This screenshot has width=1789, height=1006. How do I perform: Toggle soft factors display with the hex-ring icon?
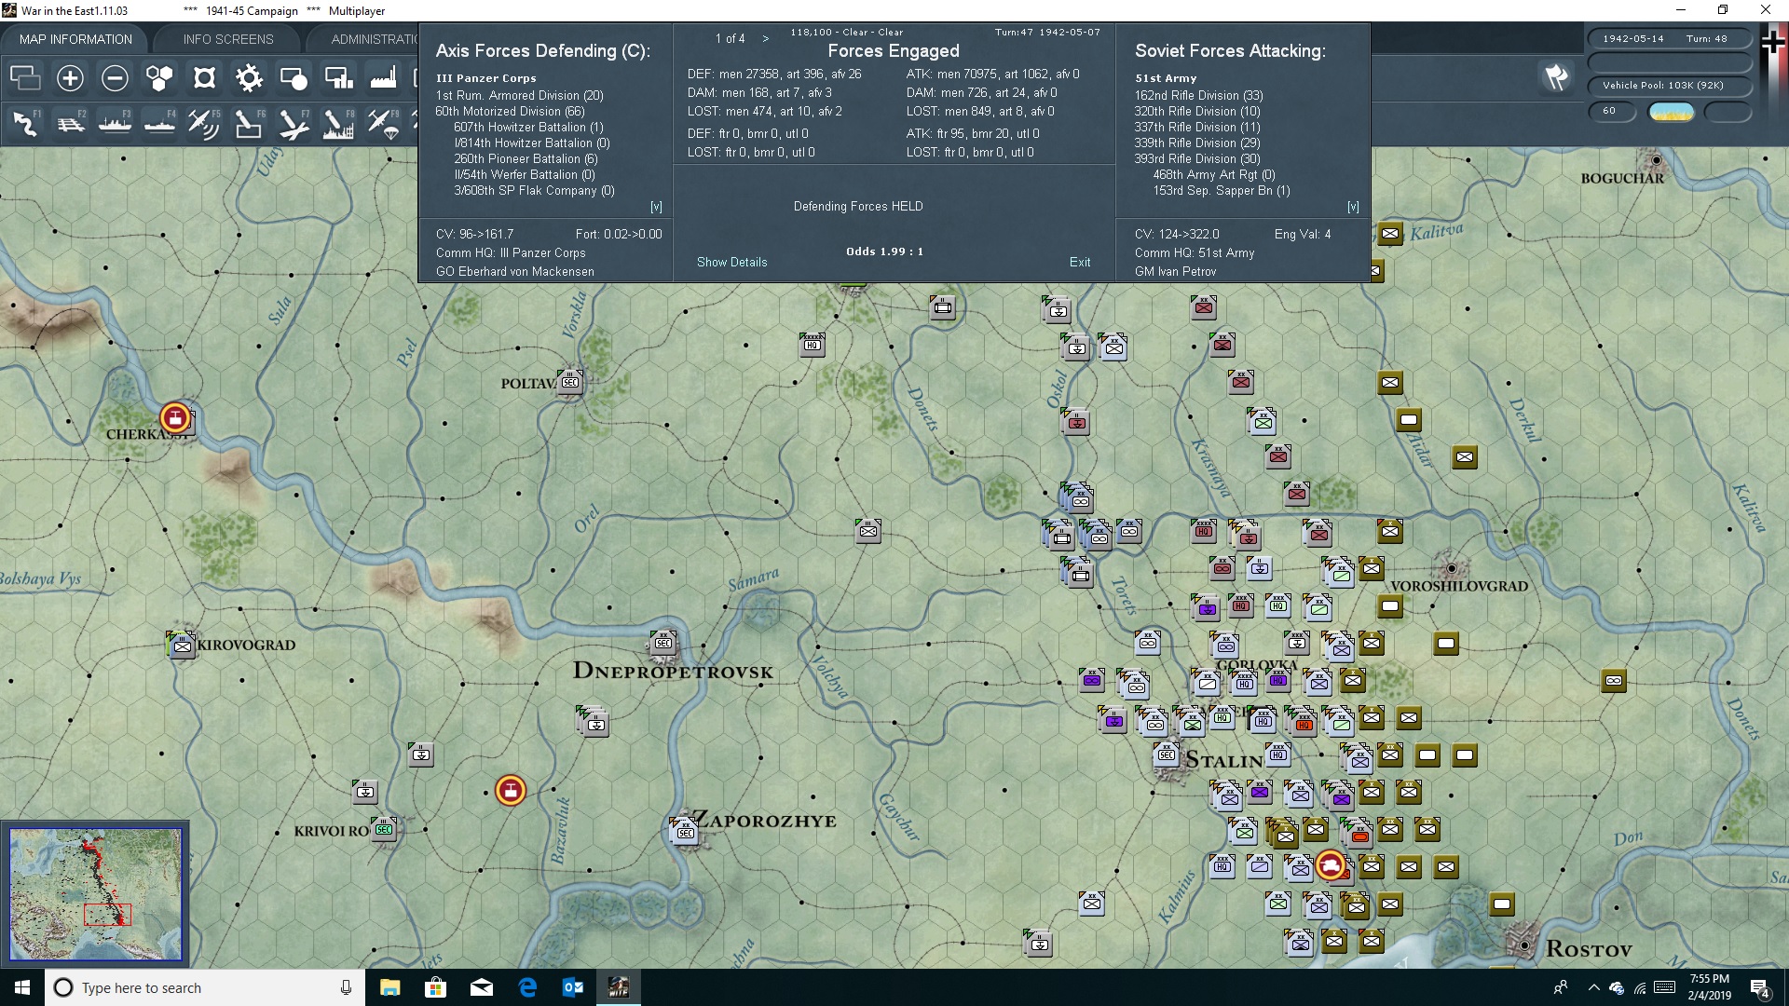[204, 78]
